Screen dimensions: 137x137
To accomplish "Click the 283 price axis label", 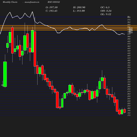I will [x=129, y=89].
